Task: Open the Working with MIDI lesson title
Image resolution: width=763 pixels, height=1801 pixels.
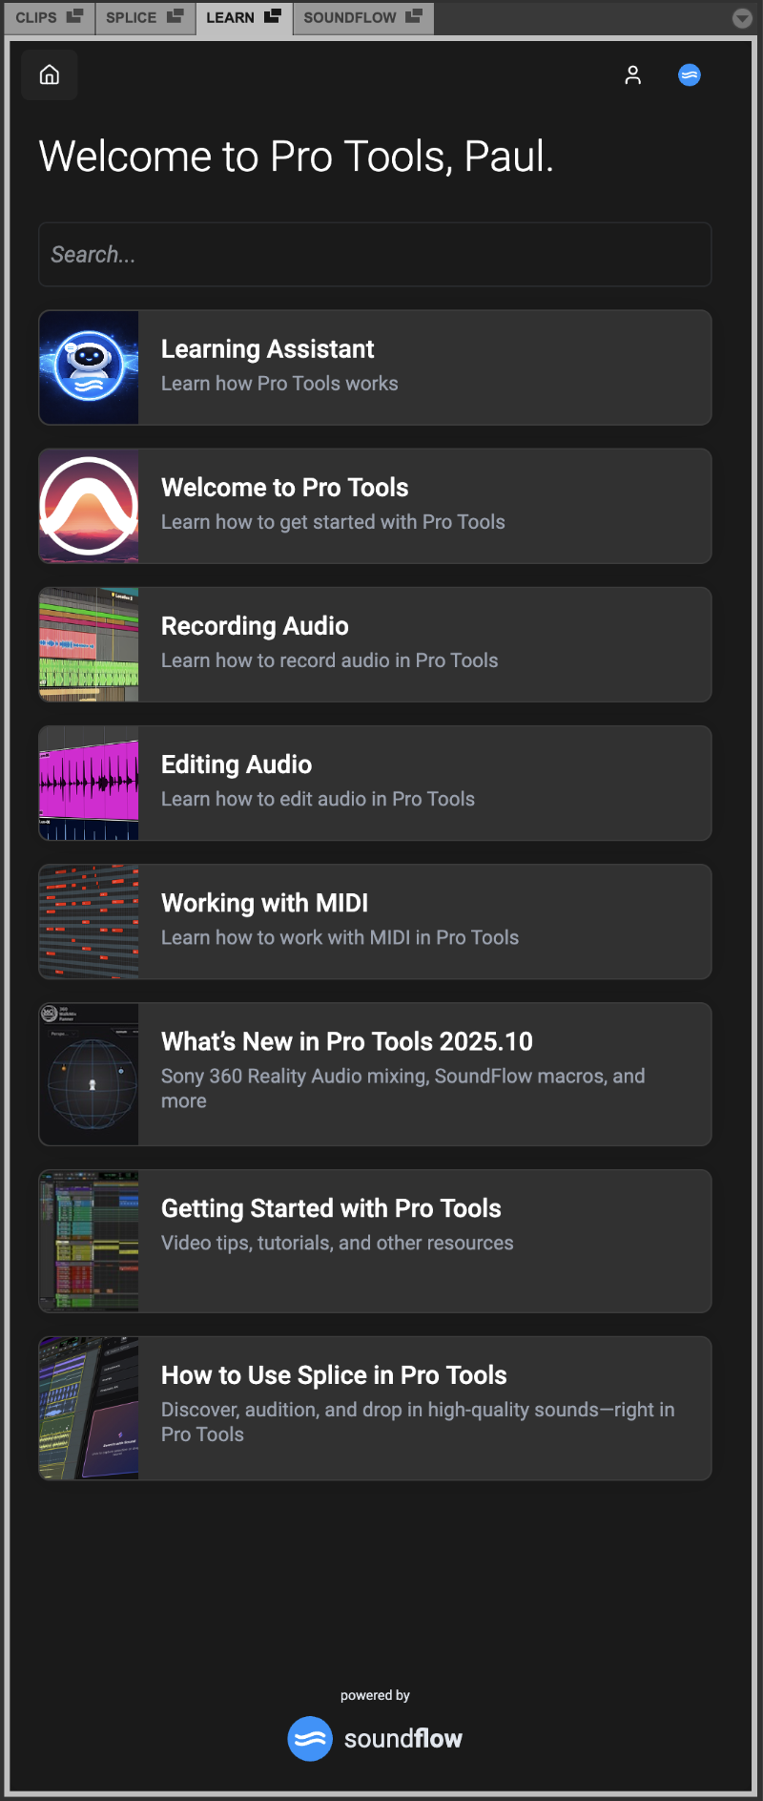Action: click(x=264, y=903)
